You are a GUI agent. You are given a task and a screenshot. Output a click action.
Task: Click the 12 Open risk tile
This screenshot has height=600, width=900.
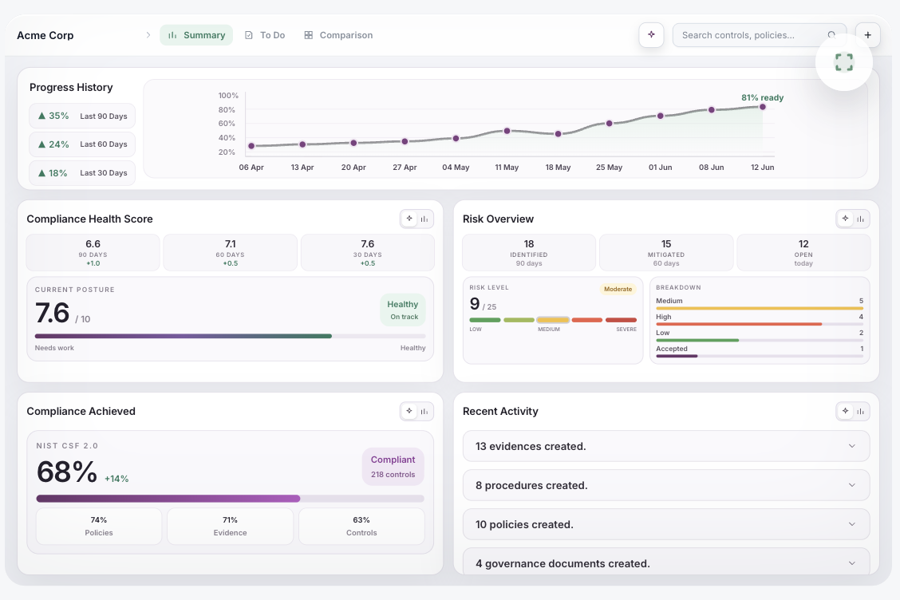(803, 253)
